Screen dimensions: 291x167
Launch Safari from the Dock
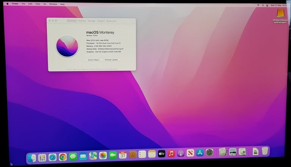tap(53, 158)
